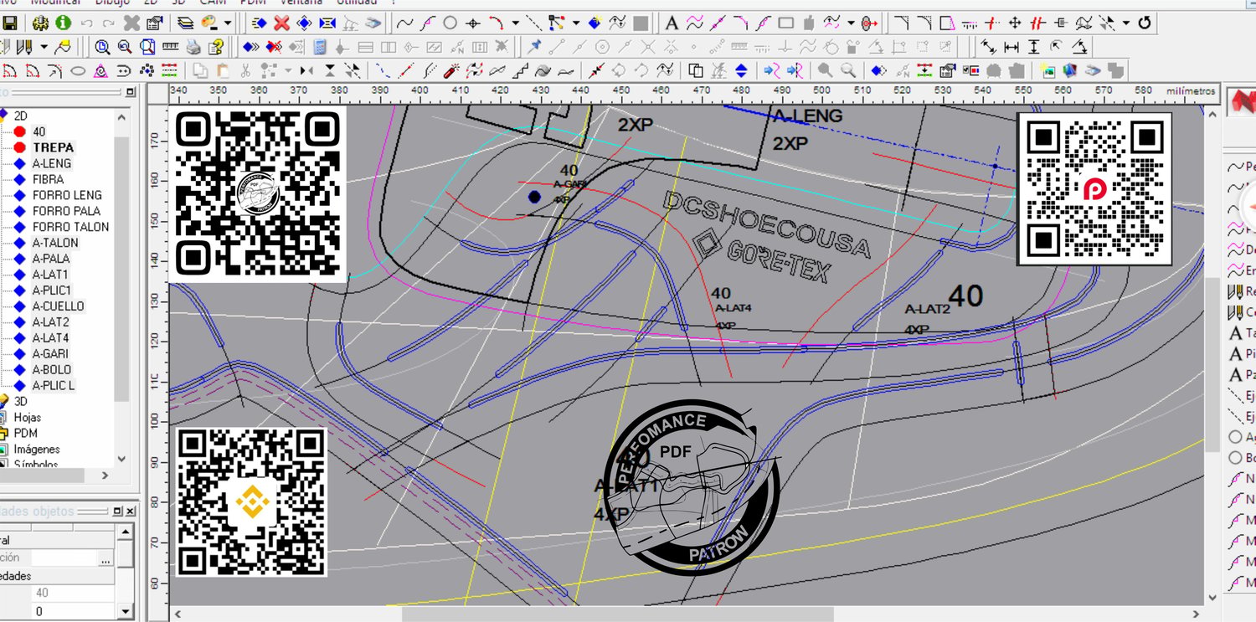Toggle the blue diamond beside FIBRA
The width and height of the screenshot is (1256, 622).
(20, 179)
